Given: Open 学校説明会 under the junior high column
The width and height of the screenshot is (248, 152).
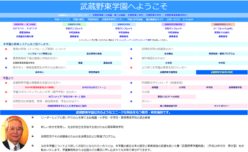Looking at the screenshot, I should (124, 33).
